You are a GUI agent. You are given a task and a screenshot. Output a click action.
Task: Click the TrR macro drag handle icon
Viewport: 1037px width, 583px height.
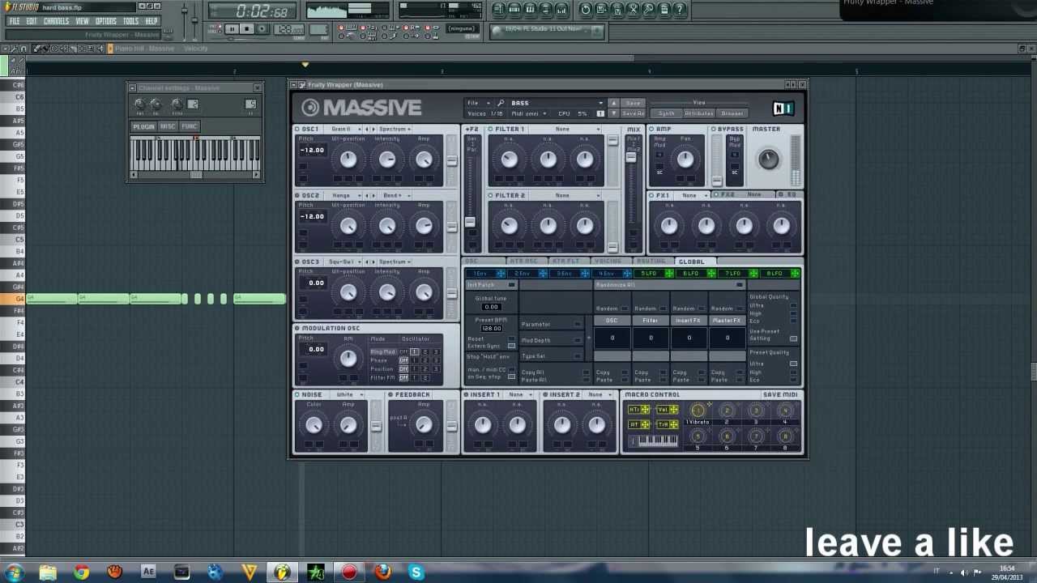673,424
